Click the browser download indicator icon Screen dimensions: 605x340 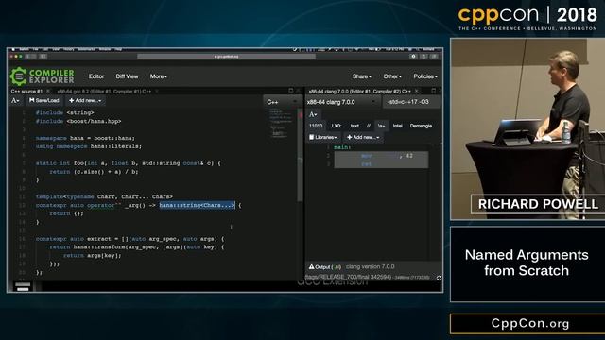tap(413, 57)
